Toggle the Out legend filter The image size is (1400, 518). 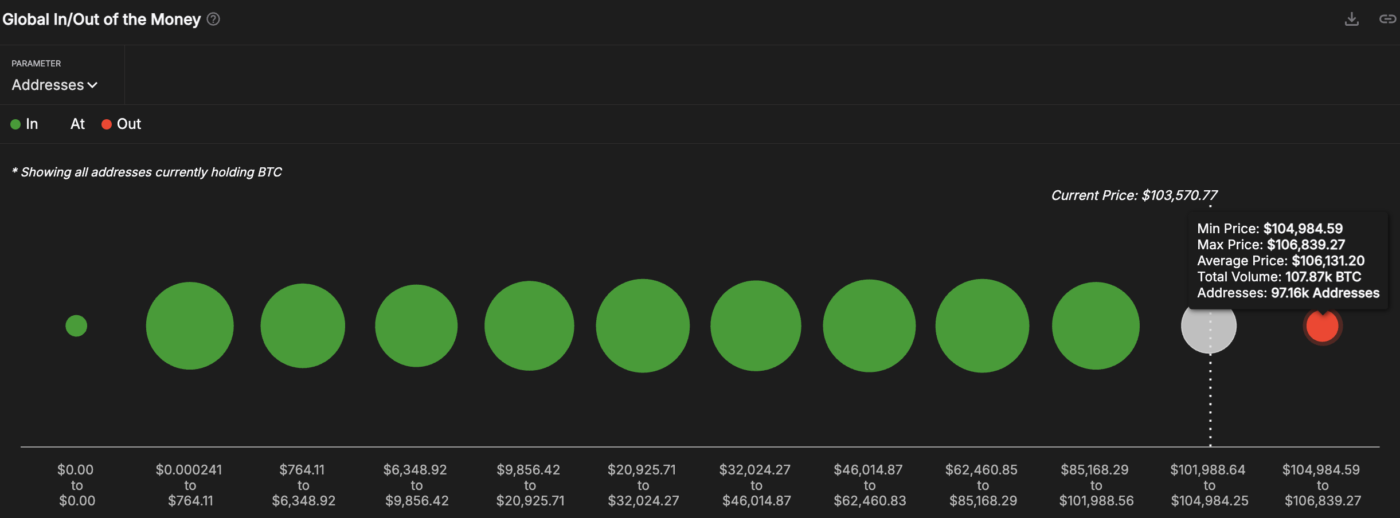click(121, 124)
